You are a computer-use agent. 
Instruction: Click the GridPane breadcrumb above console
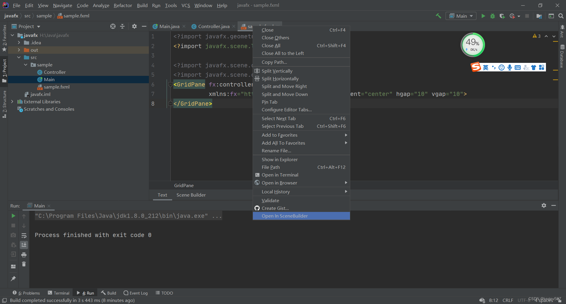click(184, 185)
